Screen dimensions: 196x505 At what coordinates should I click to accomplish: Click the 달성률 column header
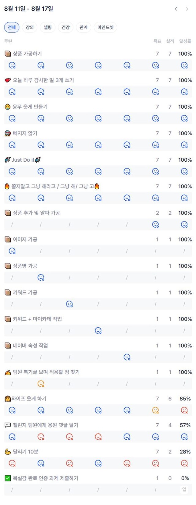click(185, 41)
